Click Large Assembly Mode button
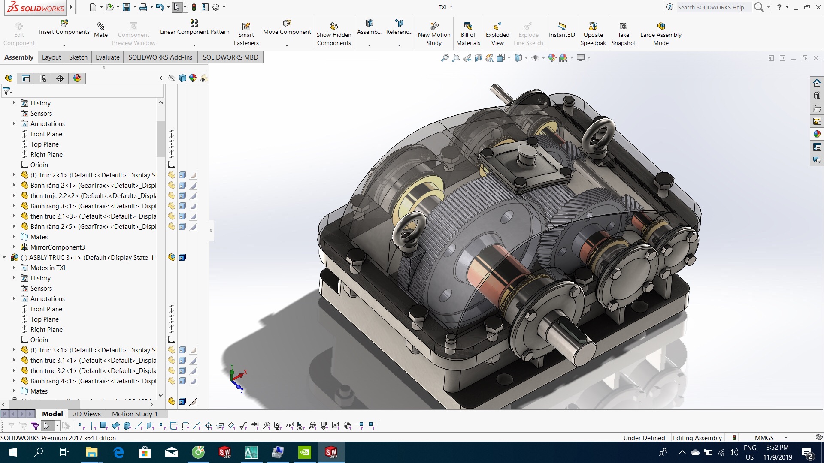Image resolution: width=824 pixels, height=463 pixels. tap(660, 27)
